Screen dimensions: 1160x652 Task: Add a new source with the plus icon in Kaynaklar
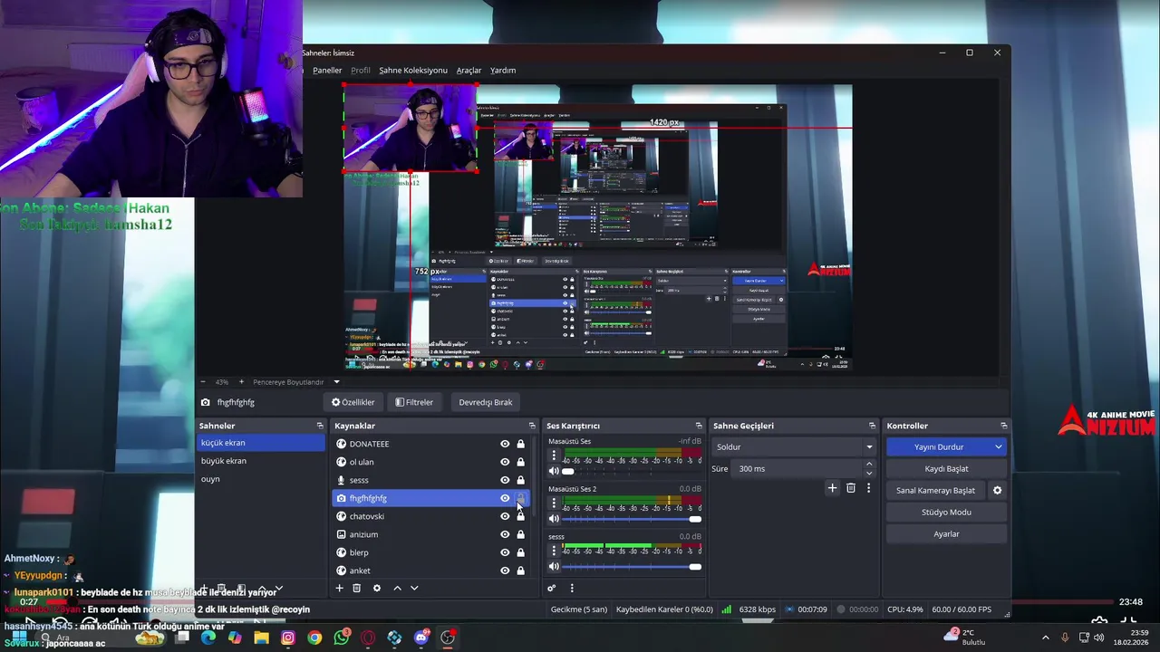click(340, 588)
